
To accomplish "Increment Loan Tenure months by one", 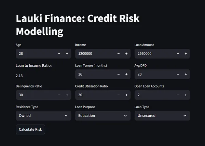I will point(126,74).
